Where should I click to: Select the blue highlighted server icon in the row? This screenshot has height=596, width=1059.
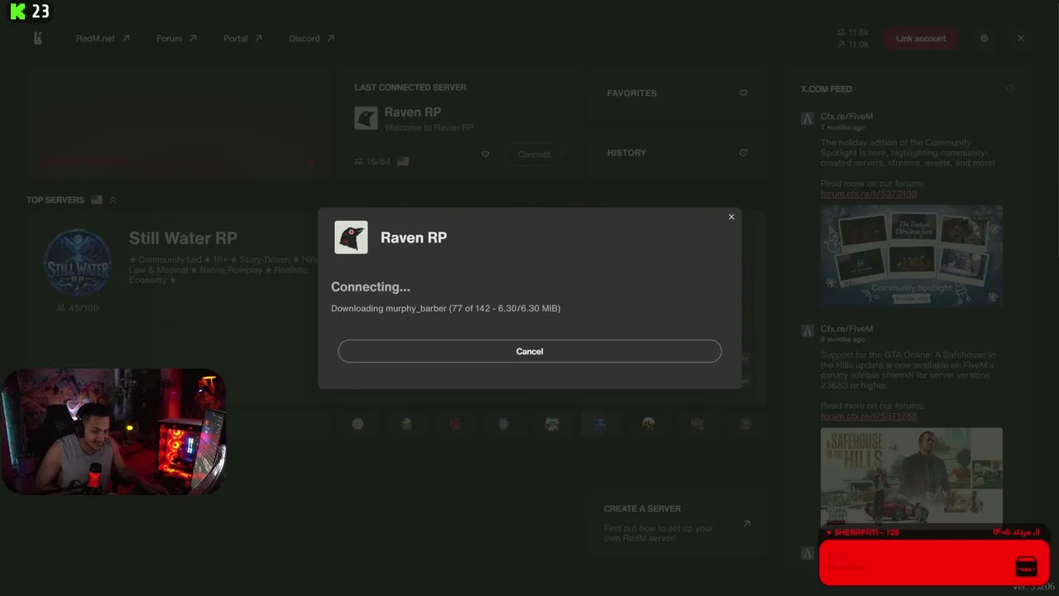tap(600, 424)
